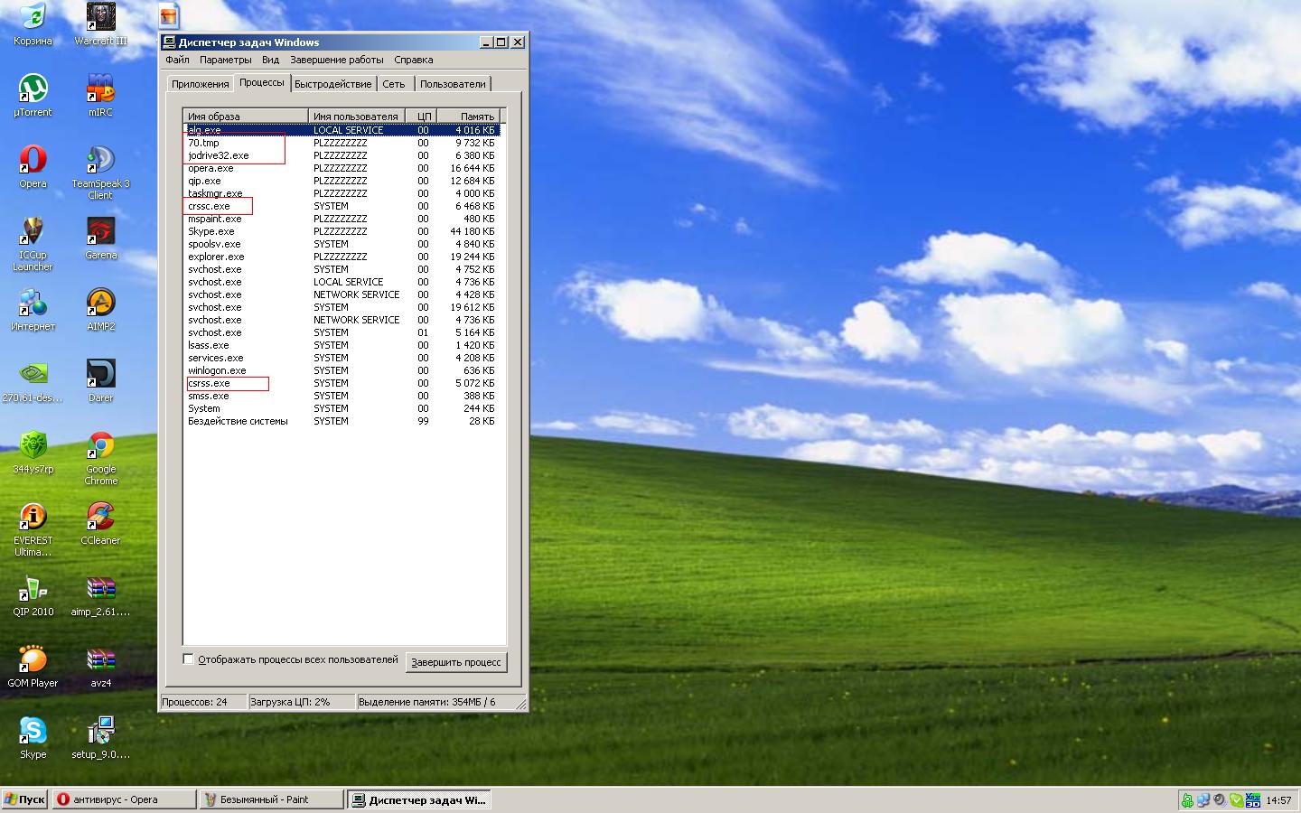Screen dimensions: 1301x813
Task: Select the crssc.exe process row
Action: pyautogui.click(x=209, y=206)
